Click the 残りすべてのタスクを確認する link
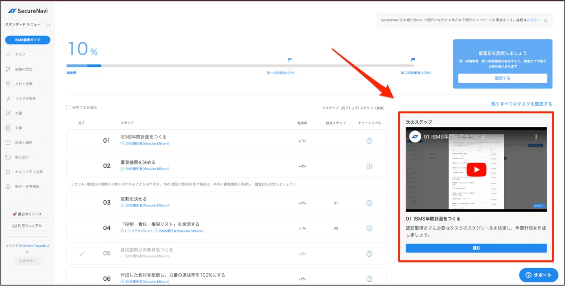This screenshot has height=286, width=565. click(521, 104)
